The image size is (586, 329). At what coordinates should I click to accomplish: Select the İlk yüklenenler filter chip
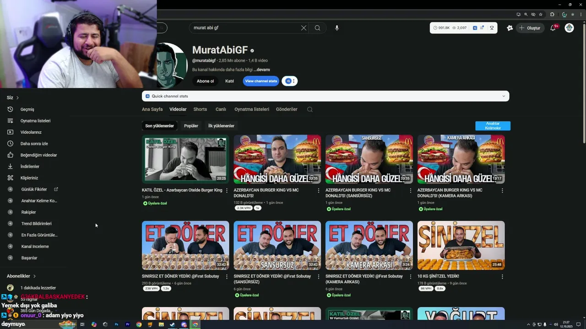point(221,126)
